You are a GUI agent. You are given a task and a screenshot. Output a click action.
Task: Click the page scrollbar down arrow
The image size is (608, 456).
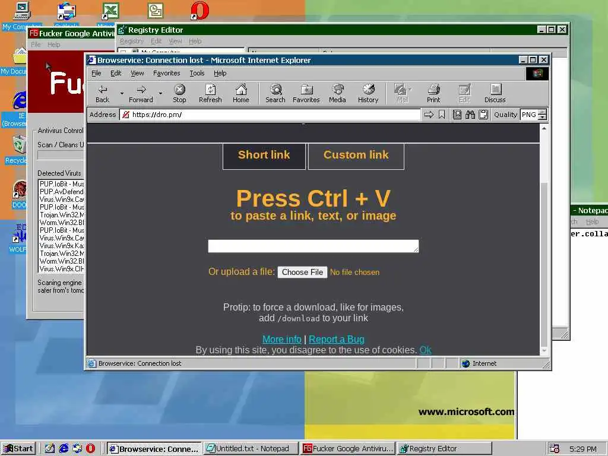tap(544, 350)
